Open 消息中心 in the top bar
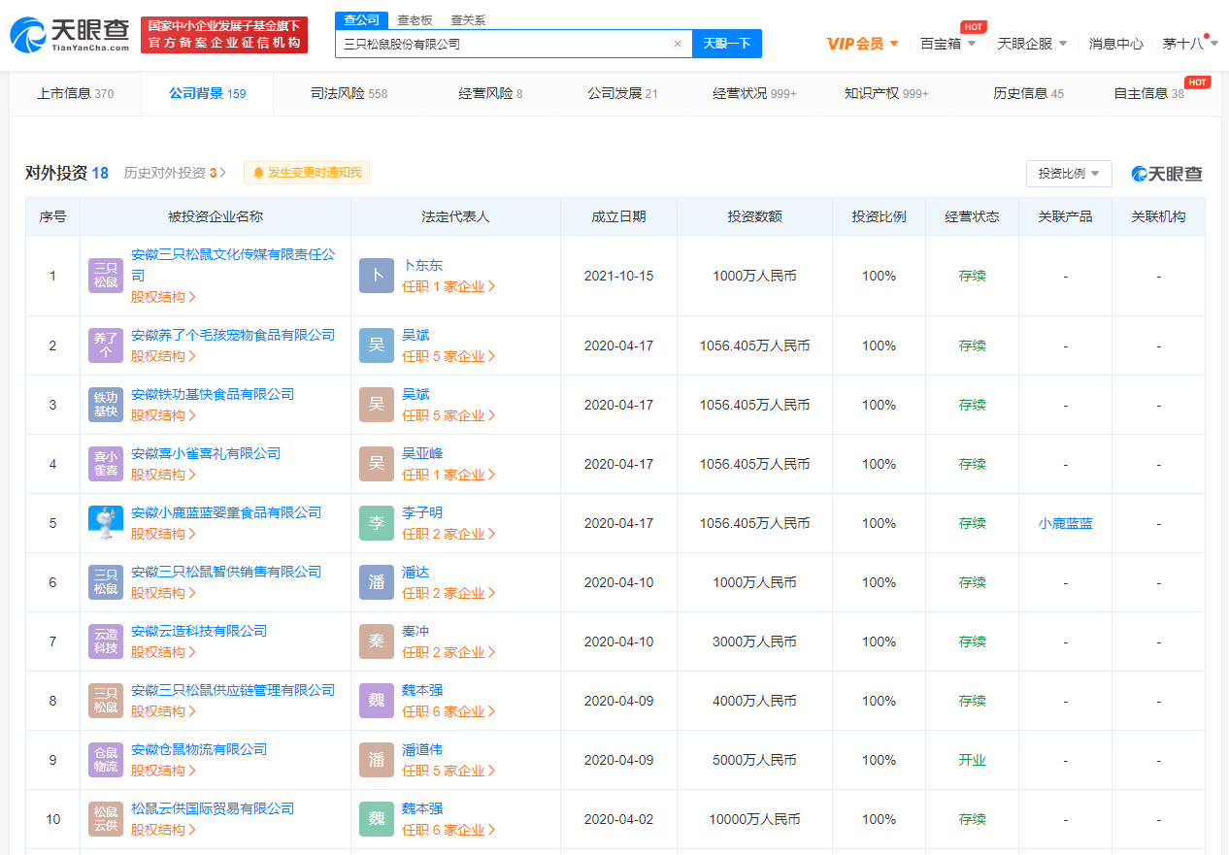 pos(1115,44)
